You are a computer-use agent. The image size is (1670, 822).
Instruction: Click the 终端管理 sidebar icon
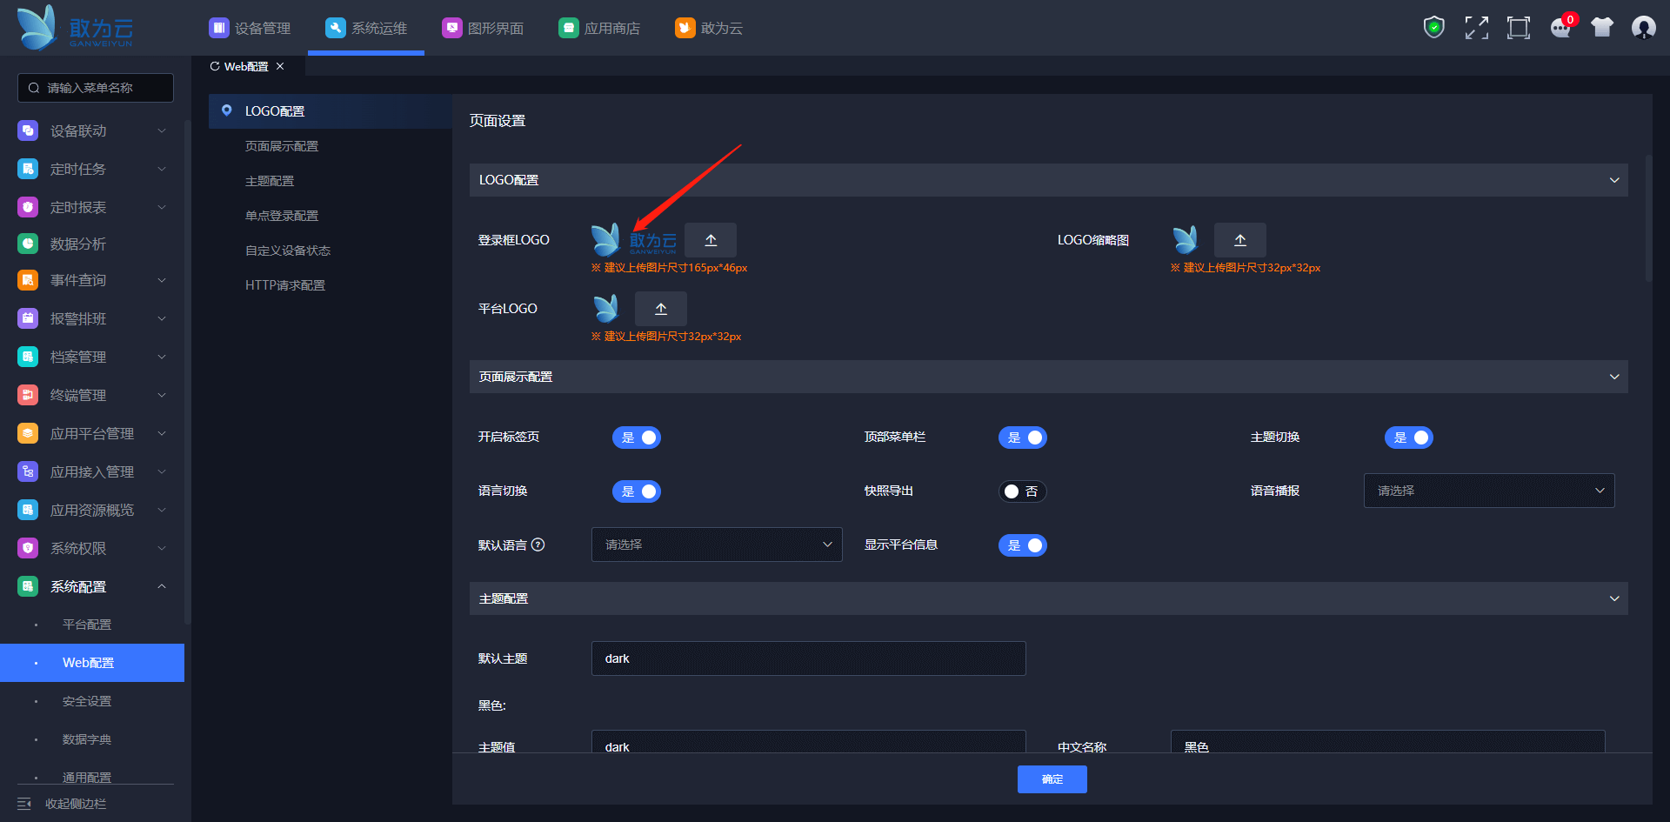[x=28, y=395]
